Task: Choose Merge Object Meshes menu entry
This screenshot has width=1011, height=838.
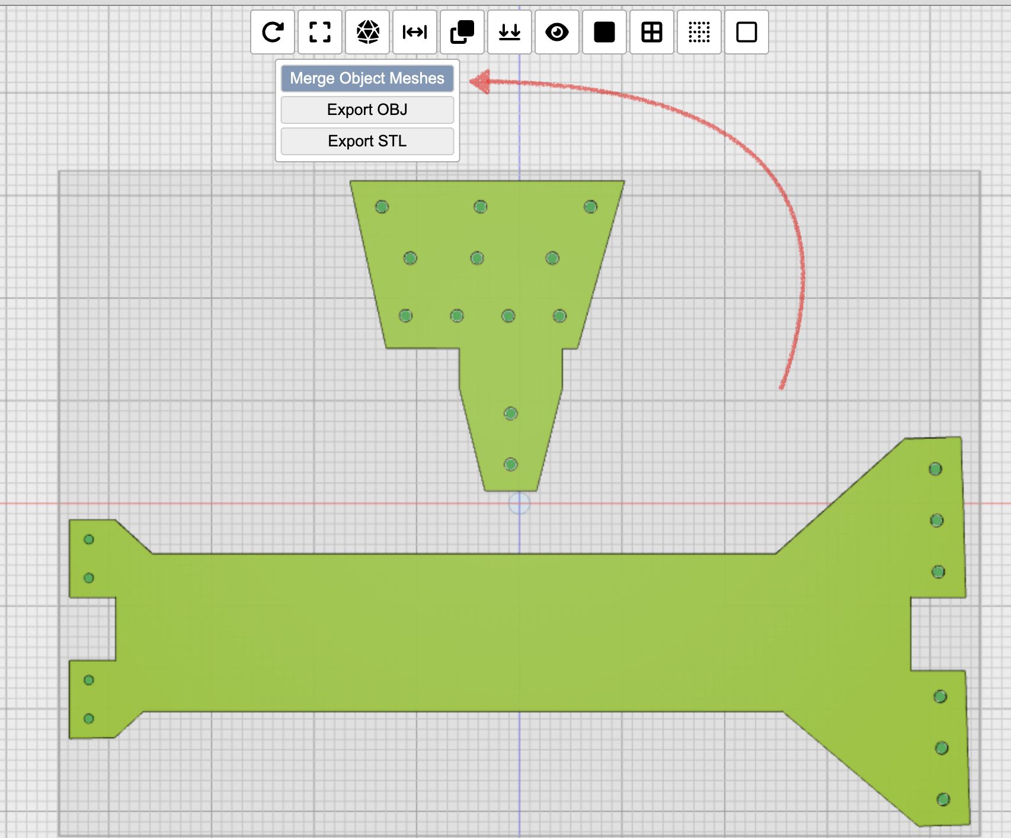Action: (367, 78)
